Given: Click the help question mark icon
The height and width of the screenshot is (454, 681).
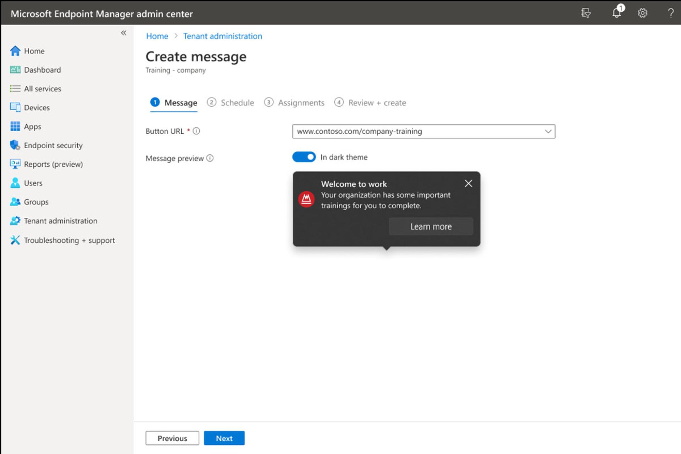Looking at the screenshot, I should tap(670, 13).
